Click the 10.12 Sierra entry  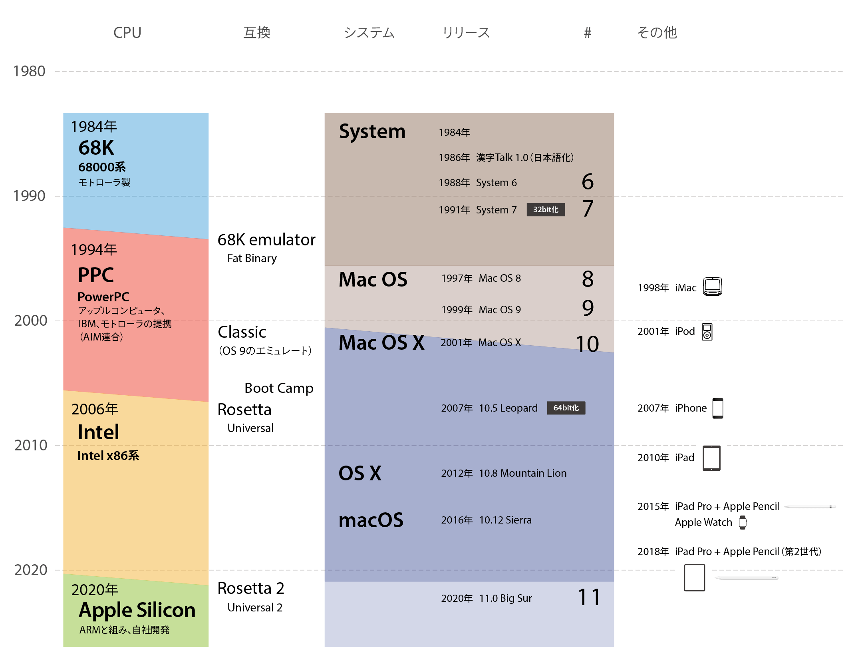505,520
